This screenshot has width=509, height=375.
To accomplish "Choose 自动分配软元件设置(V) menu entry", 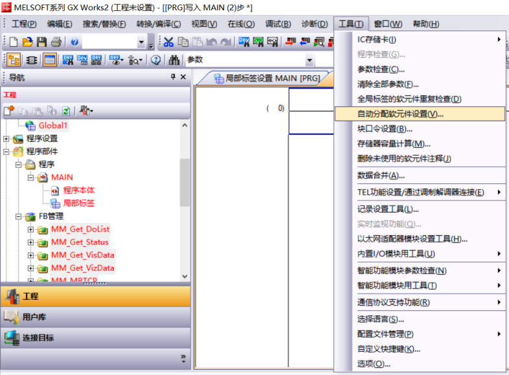I will (x=420, y=114).
